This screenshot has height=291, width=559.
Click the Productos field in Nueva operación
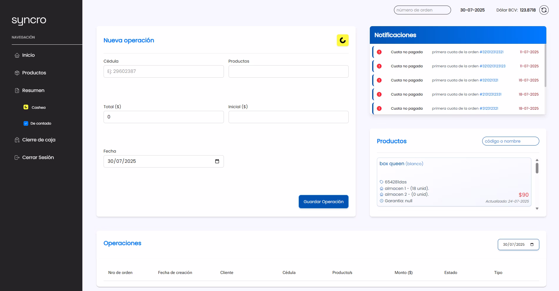288,71
